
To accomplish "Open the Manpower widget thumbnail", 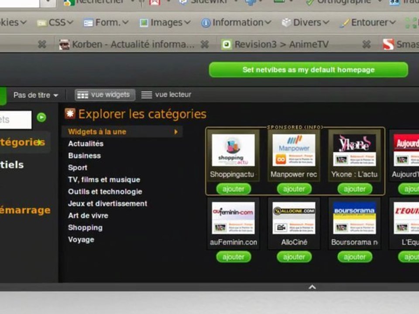I will point(294,150).
